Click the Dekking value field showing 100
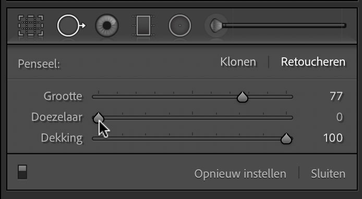 point(333,138)
